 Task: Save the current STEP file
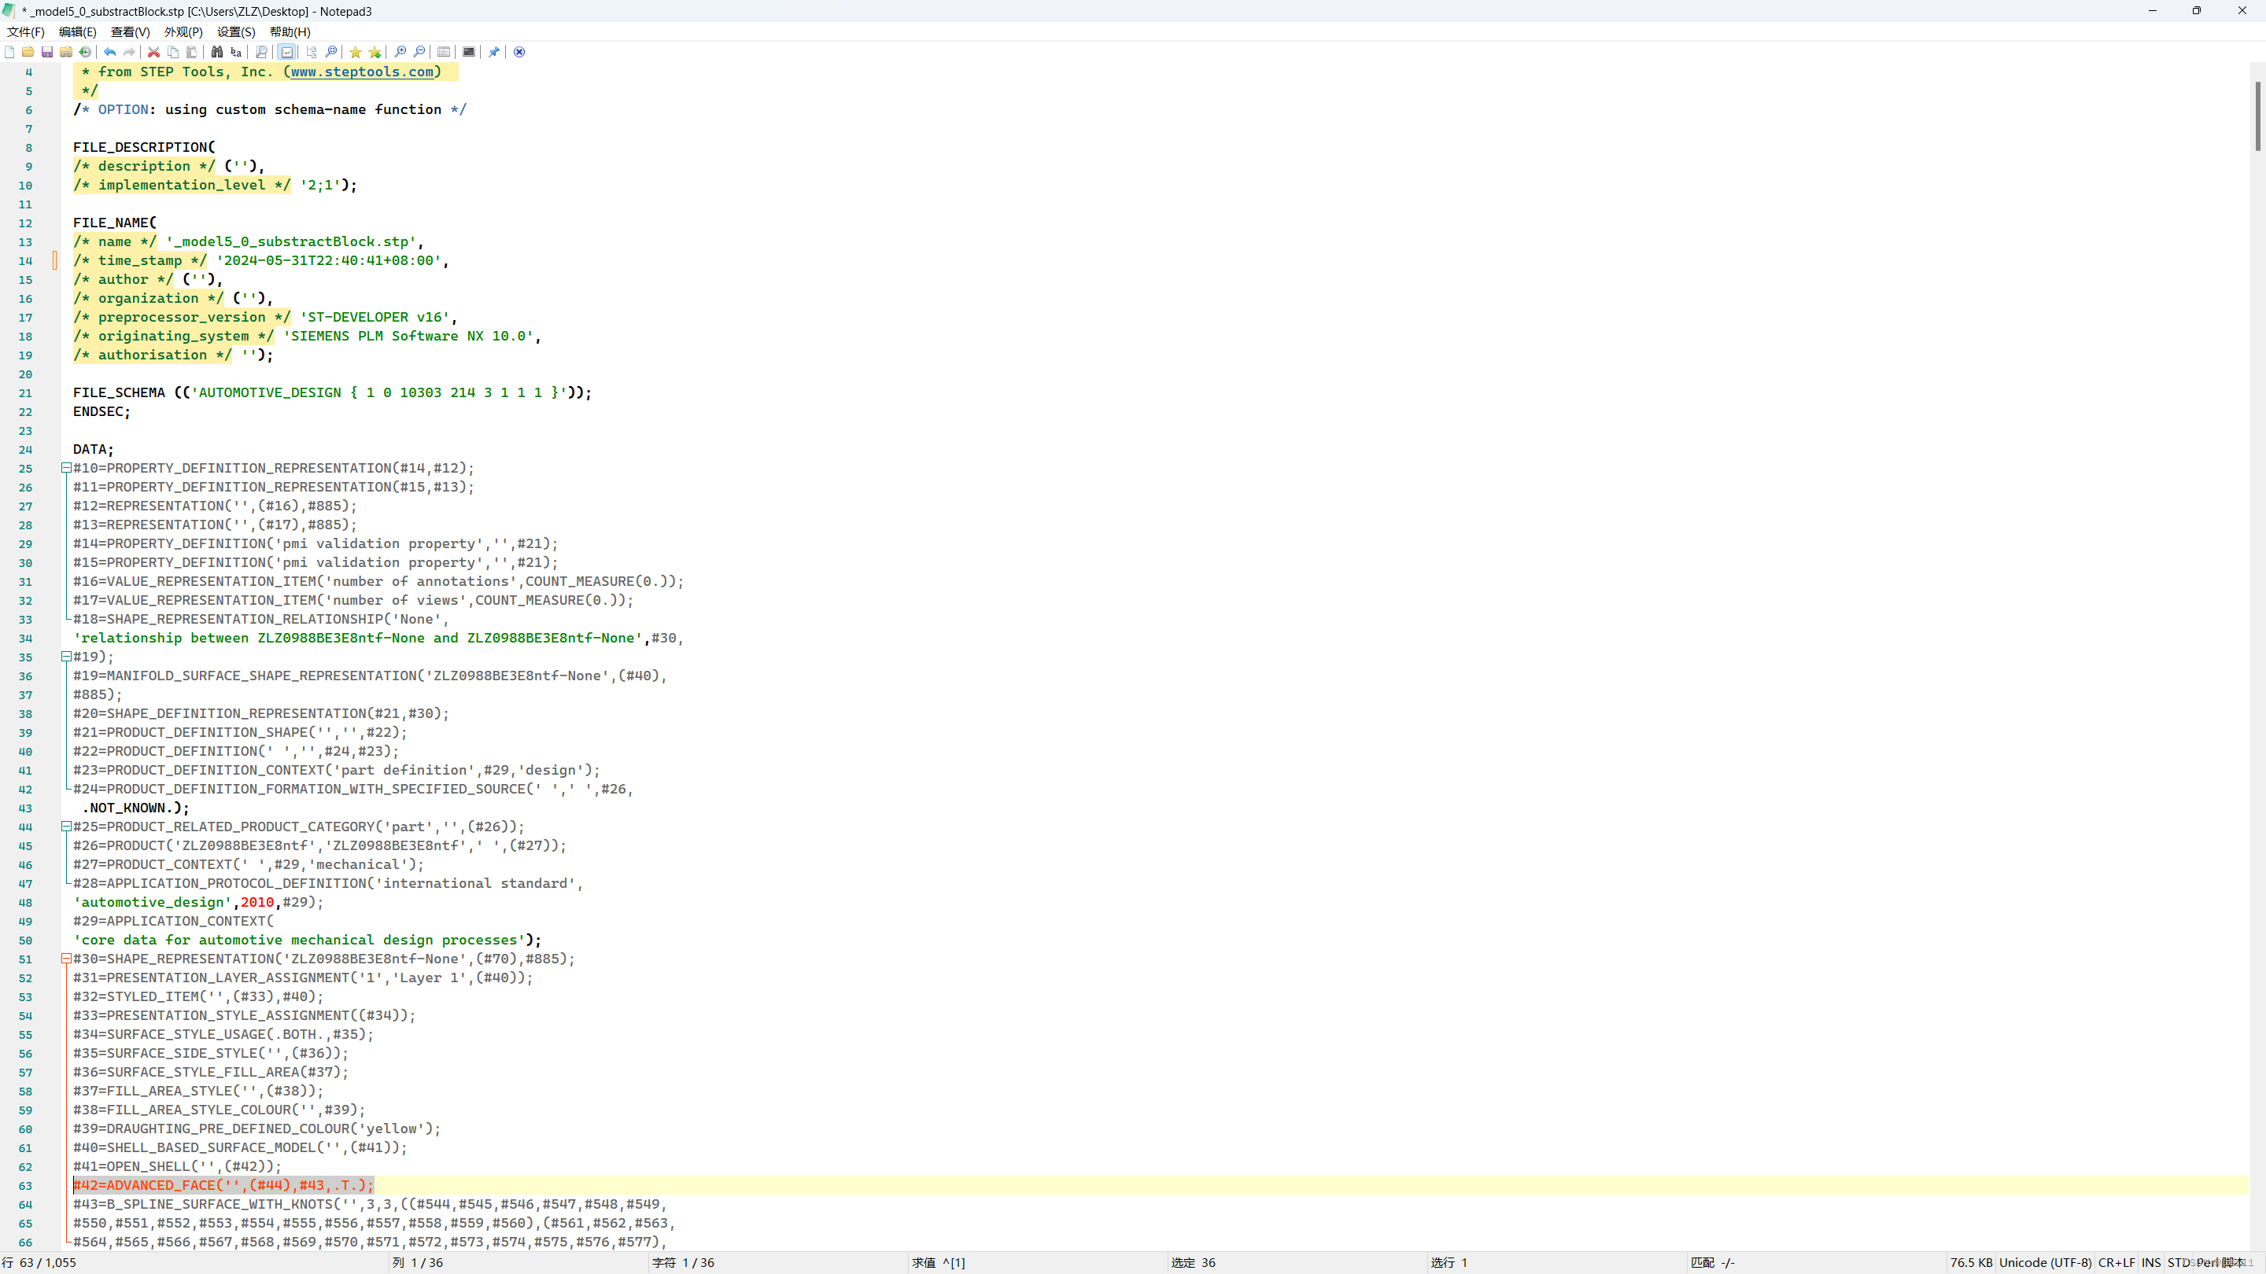[46, 52]
